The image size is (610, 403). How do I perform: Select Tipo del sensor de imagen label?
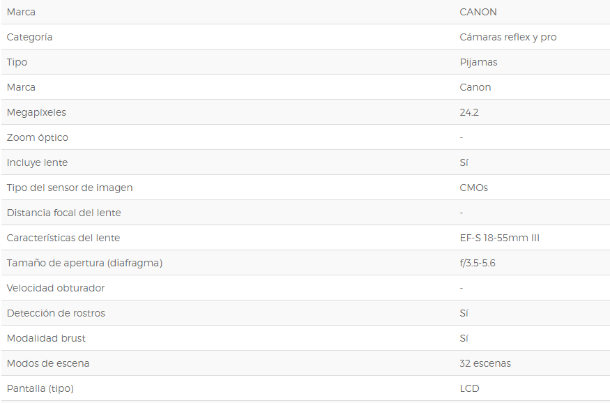coord(70,188)
